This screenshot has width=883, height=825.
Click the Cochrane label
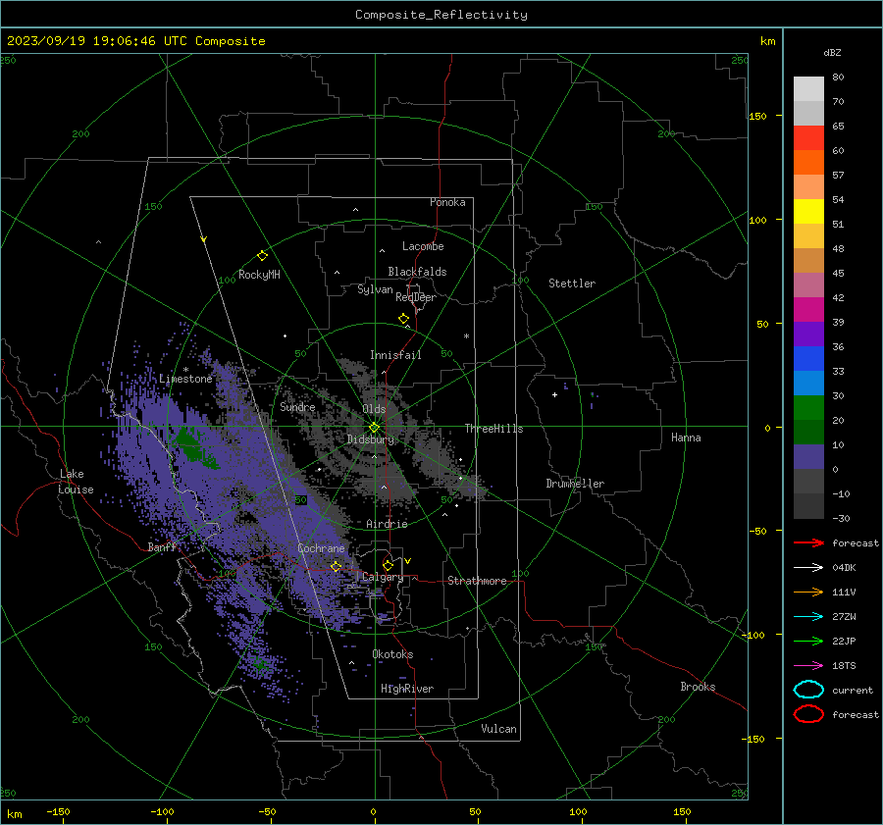321,548
